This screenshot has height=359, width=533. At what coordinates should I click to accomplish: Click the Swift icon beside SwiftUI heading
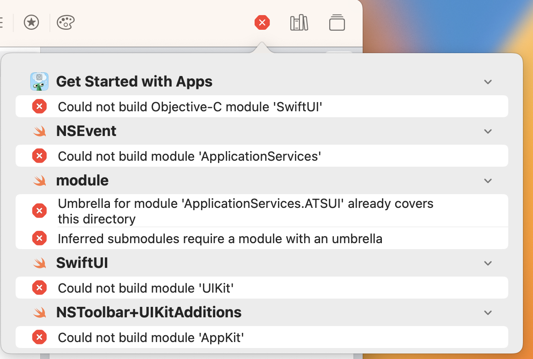[40, 263]
